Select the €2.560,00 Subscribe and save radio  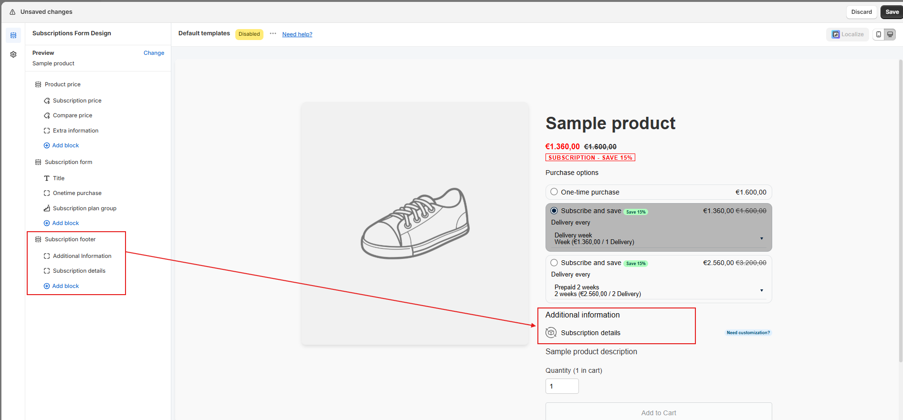pos(554,263)
